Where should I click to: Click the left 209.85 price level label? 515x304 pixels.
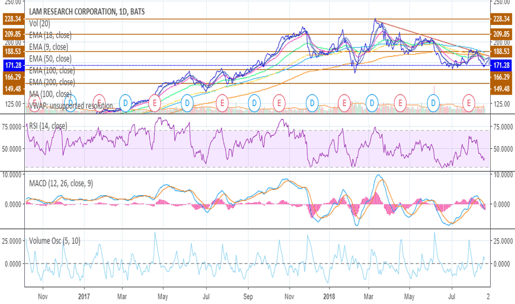pos(13,34)
